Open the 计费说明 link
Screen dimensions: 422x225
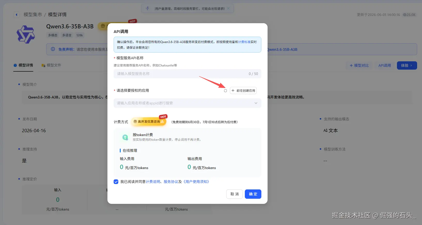[153, 182]
